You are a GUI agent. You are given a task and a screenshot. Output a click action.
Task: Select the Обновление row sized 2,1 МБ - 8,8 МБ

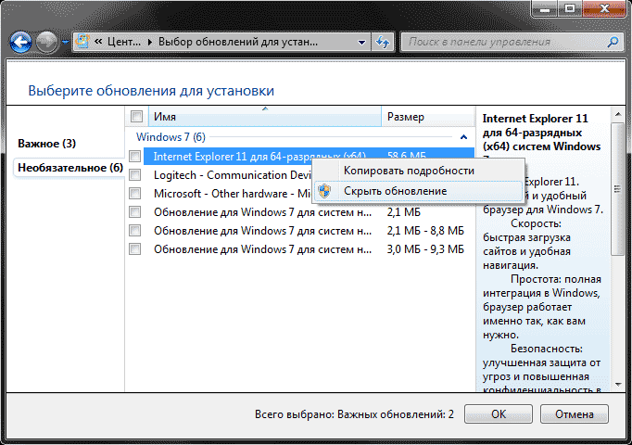coord(309,231)
